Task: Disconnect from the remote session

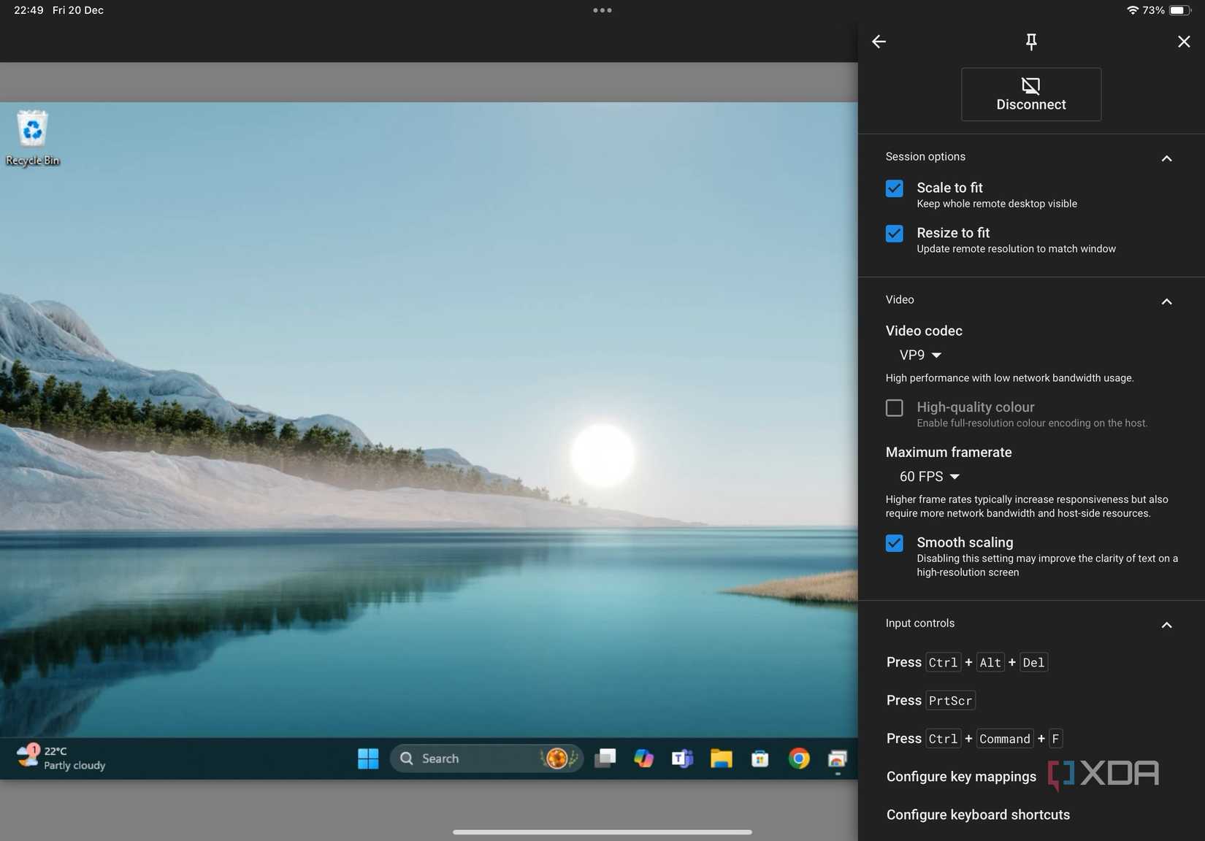Action: click(1030, 94)
